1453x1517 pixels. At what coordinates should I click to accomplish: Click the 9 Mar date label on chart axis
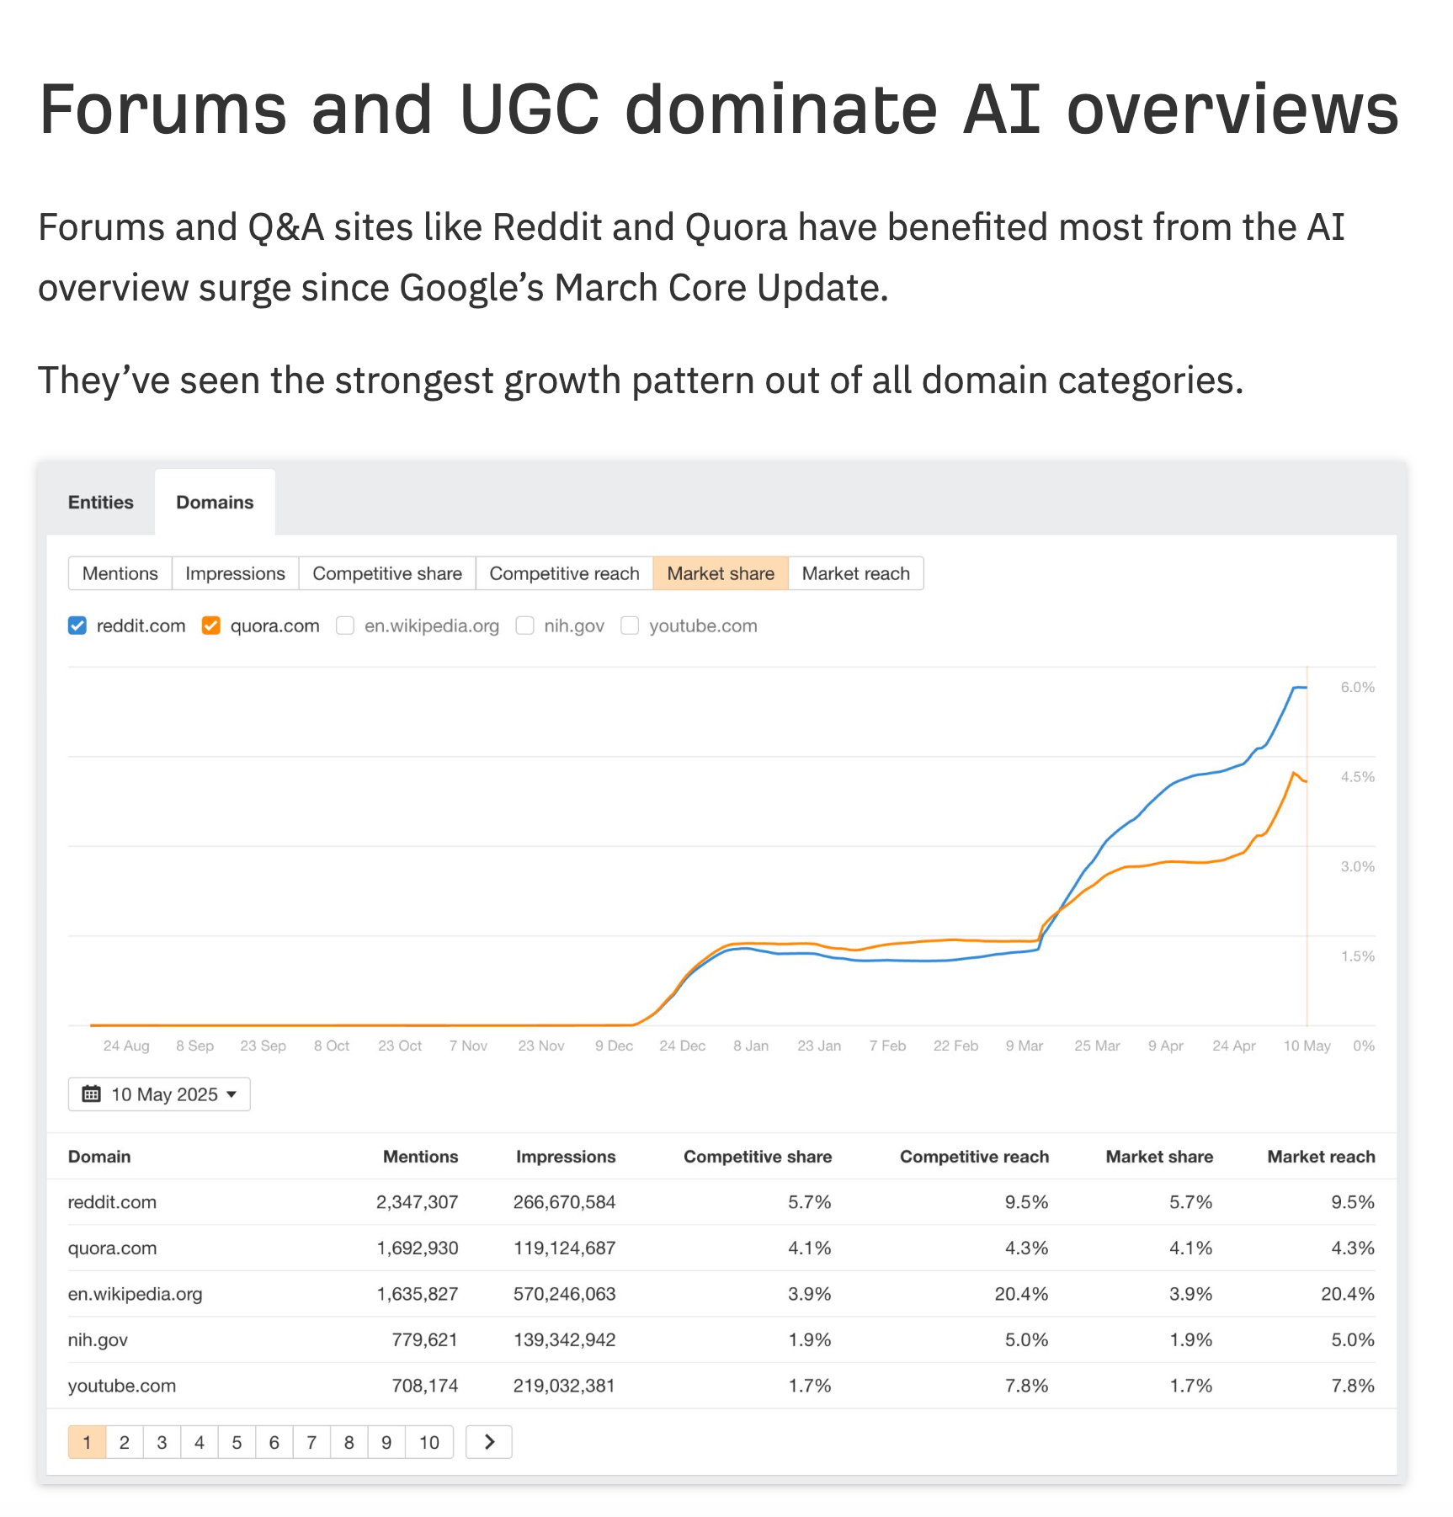pyautogui.click(x=1025, y=1046)
